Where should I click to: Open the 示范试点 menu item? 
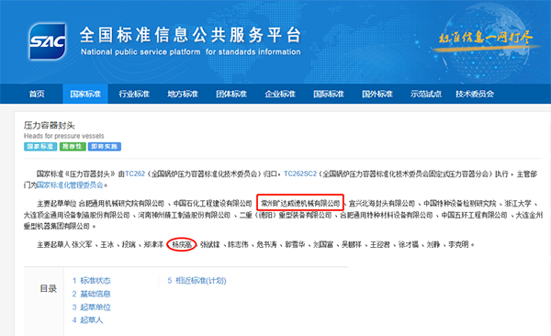pos(426,94)
